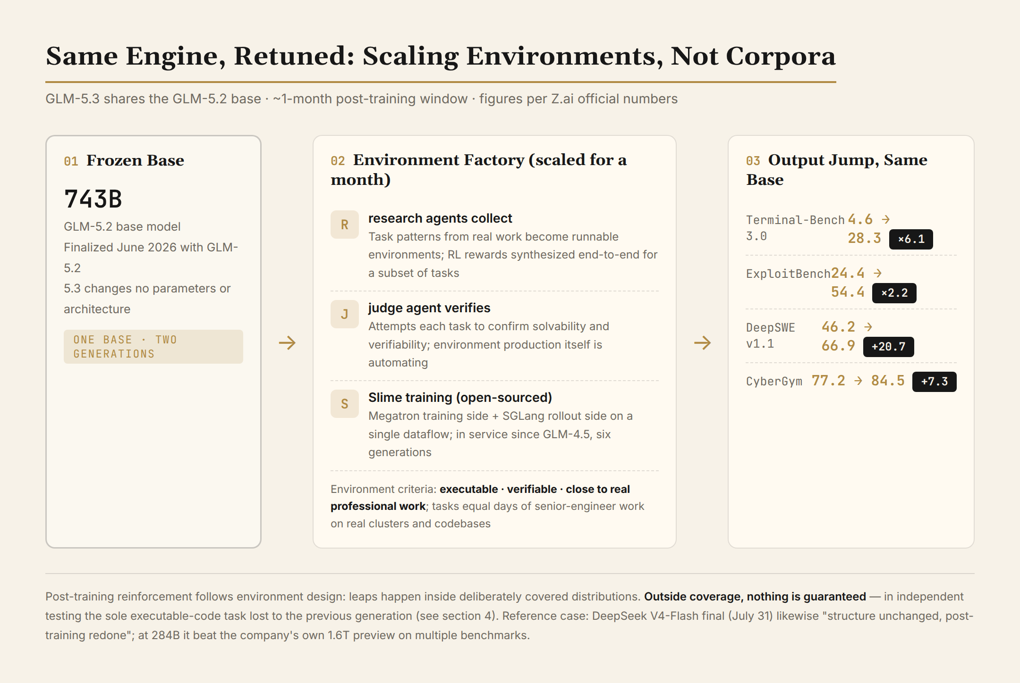1020x683 pixels.
Task: Click the 02 step number
Action: (338, 161)
